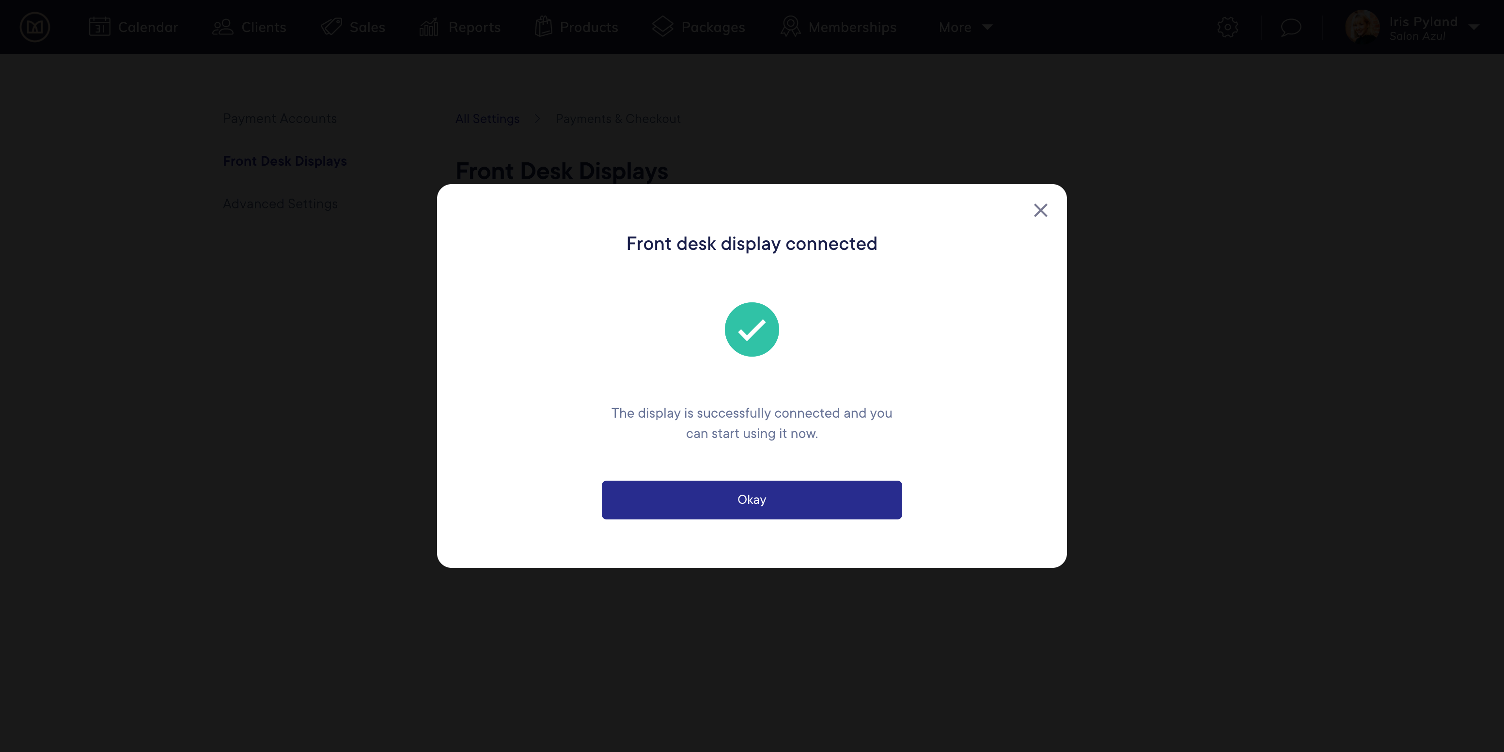
Task: Open the Sales section
Action: [x=353, y=27]
